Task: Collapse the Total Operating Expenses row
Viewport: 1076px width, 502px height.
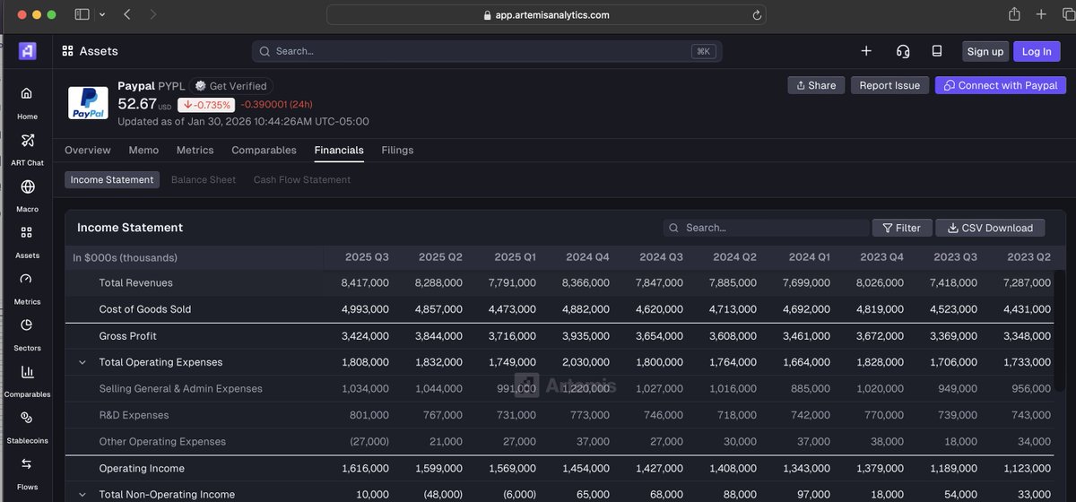Action: [x=82, y=363]
